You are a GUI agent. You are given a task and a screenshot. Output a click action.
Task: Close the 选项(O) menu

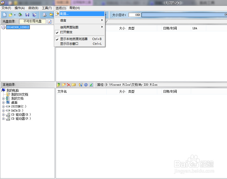(x=61, y=8)
